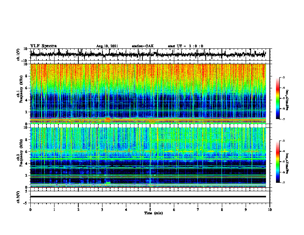Screen dimensions: 304x235
Task: Click the ch.2 color scale bar
Action: click(x=278, y=162)
